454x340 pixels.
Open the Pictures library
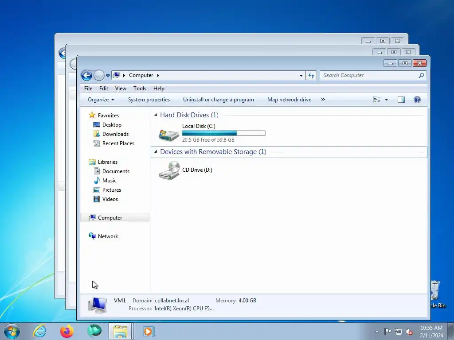point(111,189)
